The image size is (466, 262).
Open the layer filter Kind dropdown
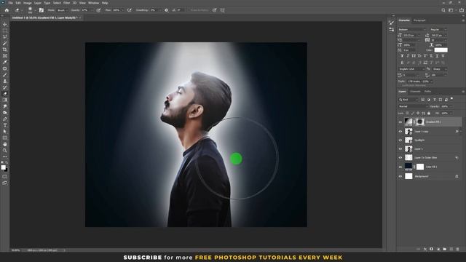click(x=408, y=100)
